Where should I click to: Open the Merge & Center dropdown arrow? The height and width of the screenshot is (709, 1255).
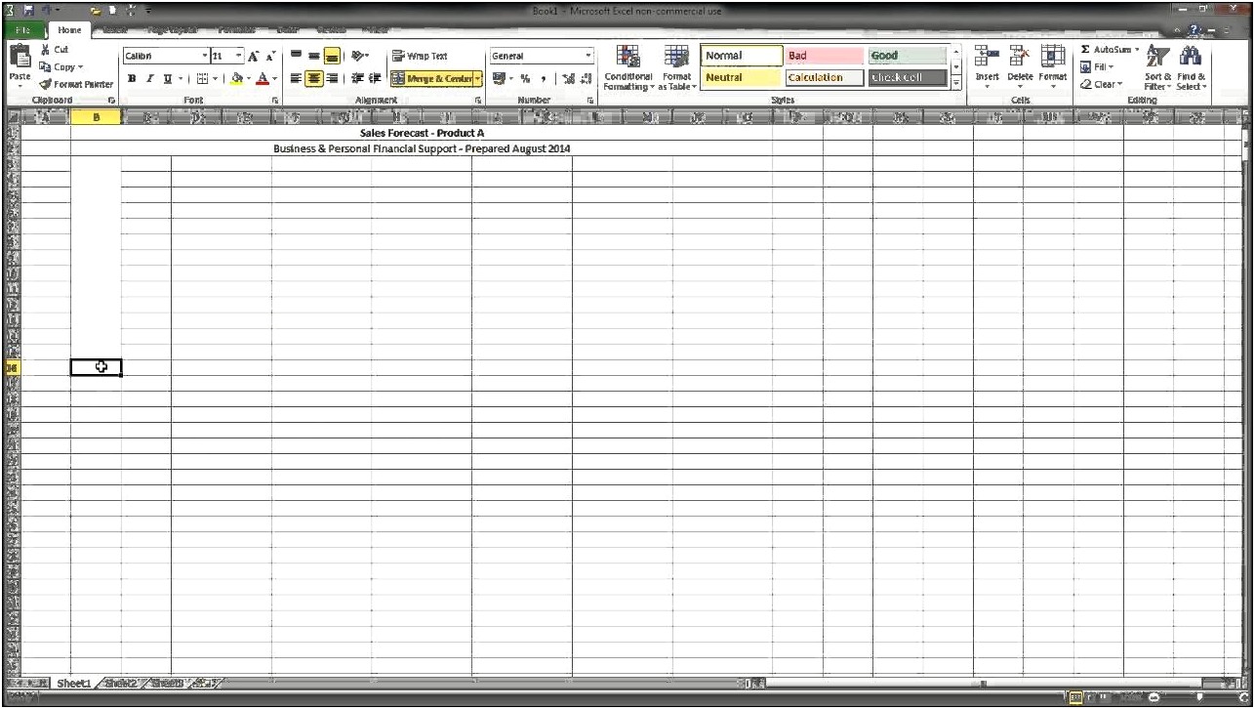pyautogui.click(x=478, y=79)
